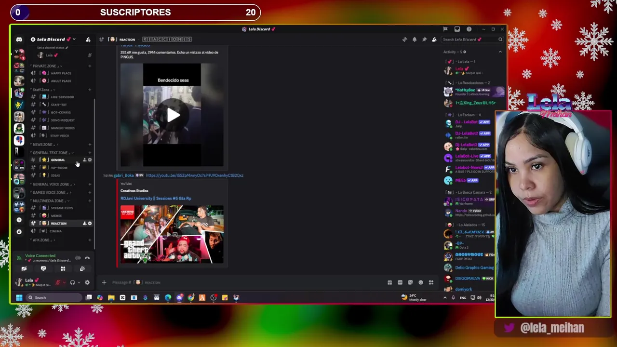The image size is (617, 347).
Task: Open Discover servers compass icon
Action: 19,232
